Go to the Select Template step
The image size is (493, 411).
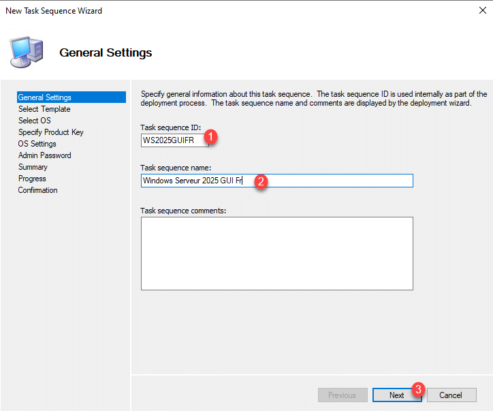[44, 109]
